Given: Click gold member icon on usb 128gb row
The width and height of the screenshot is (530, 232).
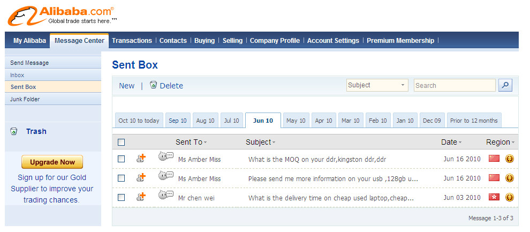Looking at the screenshot, I should click(509, 177).
